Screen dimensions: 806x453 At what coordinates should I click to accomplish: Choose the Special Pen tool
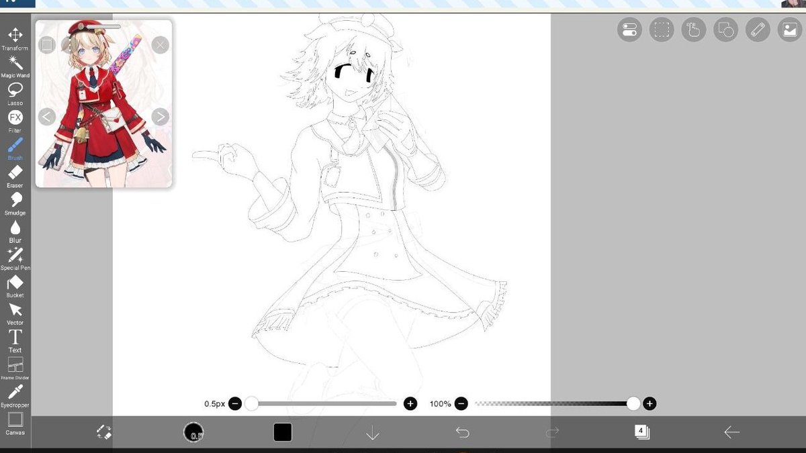tap(15, 259)
